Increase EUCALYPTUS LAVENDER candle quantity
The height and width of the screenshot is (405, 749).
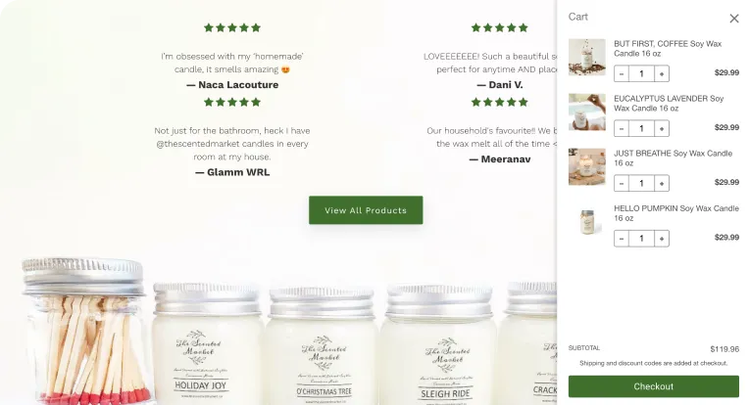tap(662, 129)
